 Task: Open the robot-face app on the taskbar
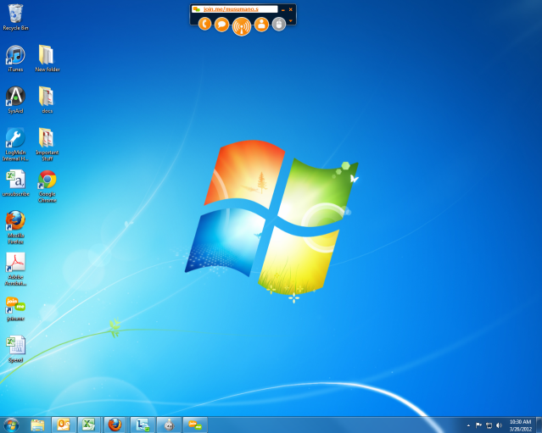coord(169,425)
